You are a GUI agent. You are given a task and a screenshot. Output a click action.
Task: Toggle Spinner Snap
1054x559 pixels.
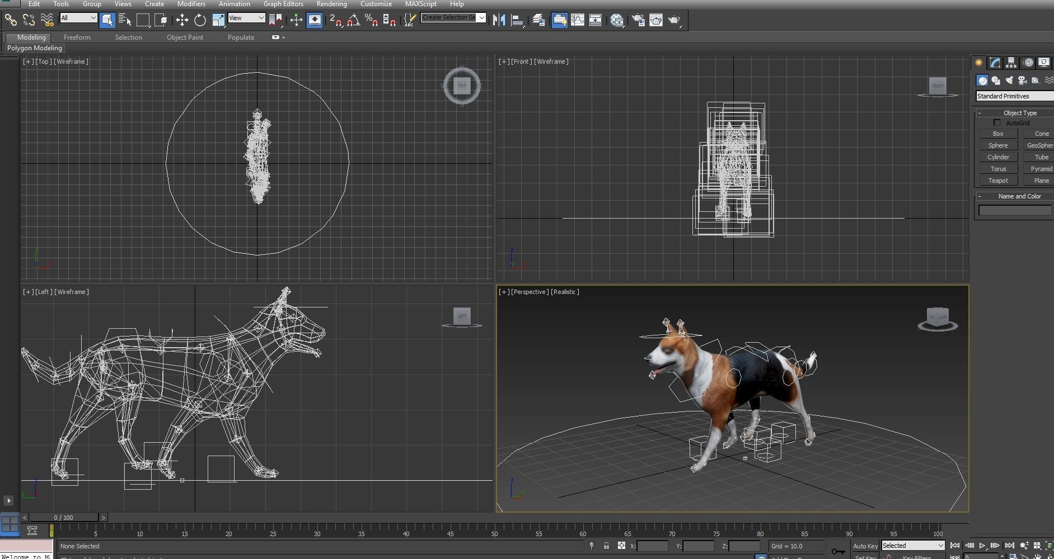pyautogui.click(x=390, y=20)
